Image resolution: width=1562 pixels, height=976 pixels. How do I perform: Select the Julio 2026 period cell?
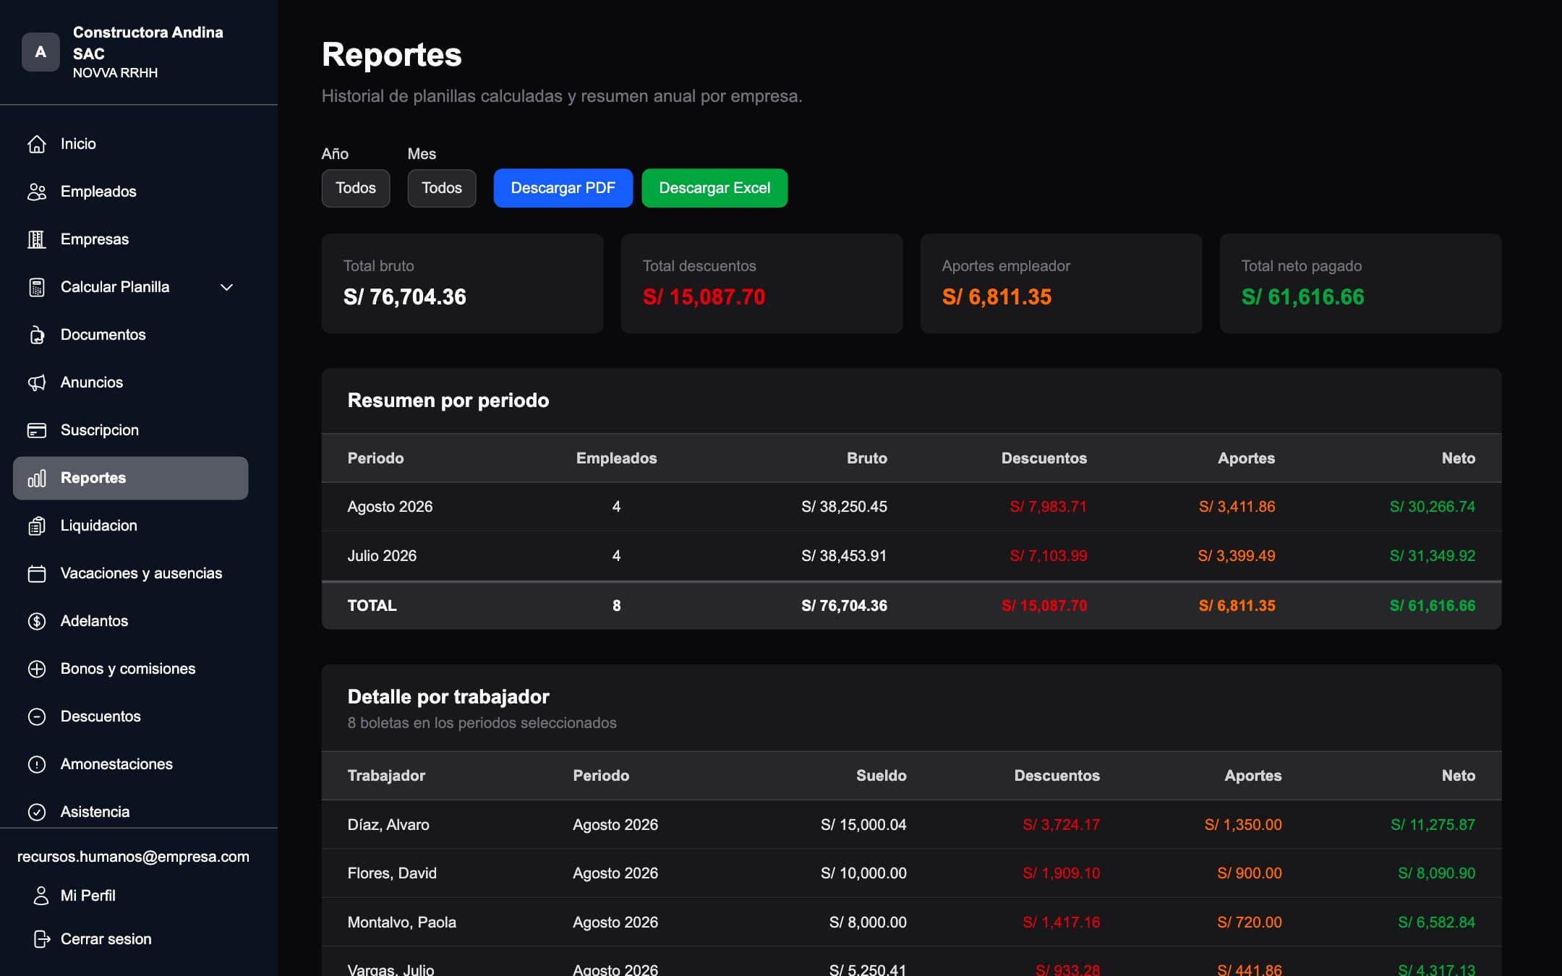382,556
